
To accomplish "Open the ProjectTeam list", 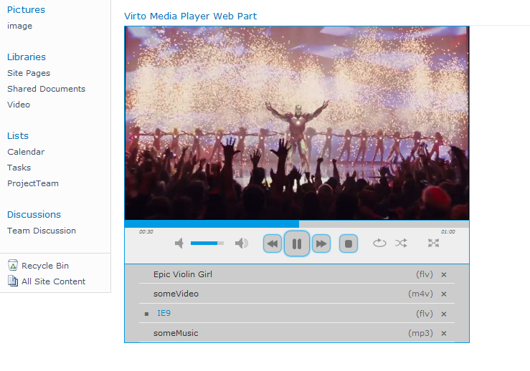I will [33, 183].
